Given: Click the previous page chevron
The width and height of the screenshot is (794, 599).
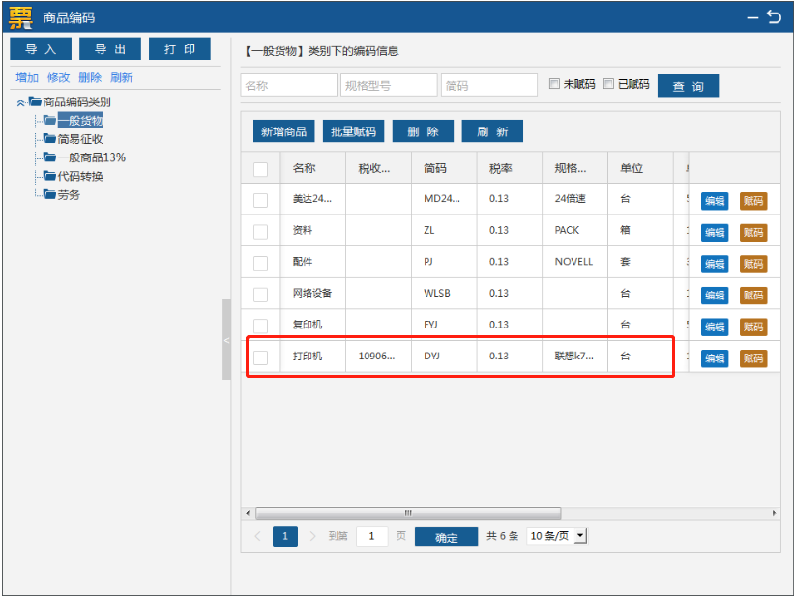Looking at the screenshot, I should (258, 536).
